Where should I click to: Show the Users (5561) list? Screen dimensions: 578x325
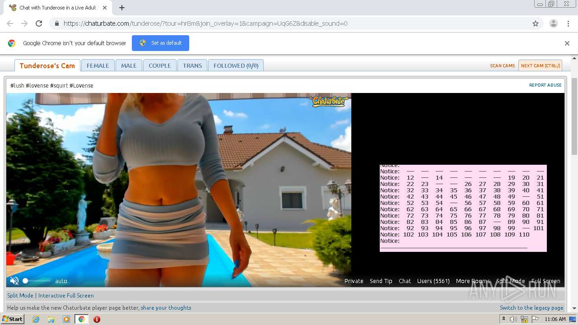click(433, 281)
